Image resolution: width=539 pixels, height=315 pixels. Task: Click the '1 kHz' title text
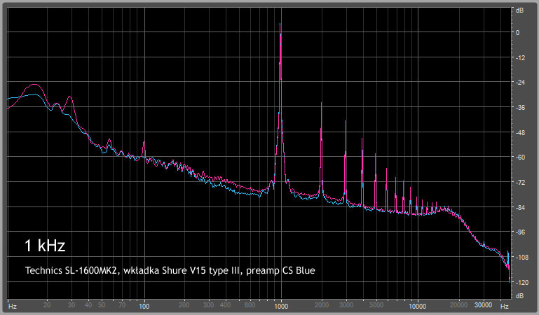click(x=45, y=246)
